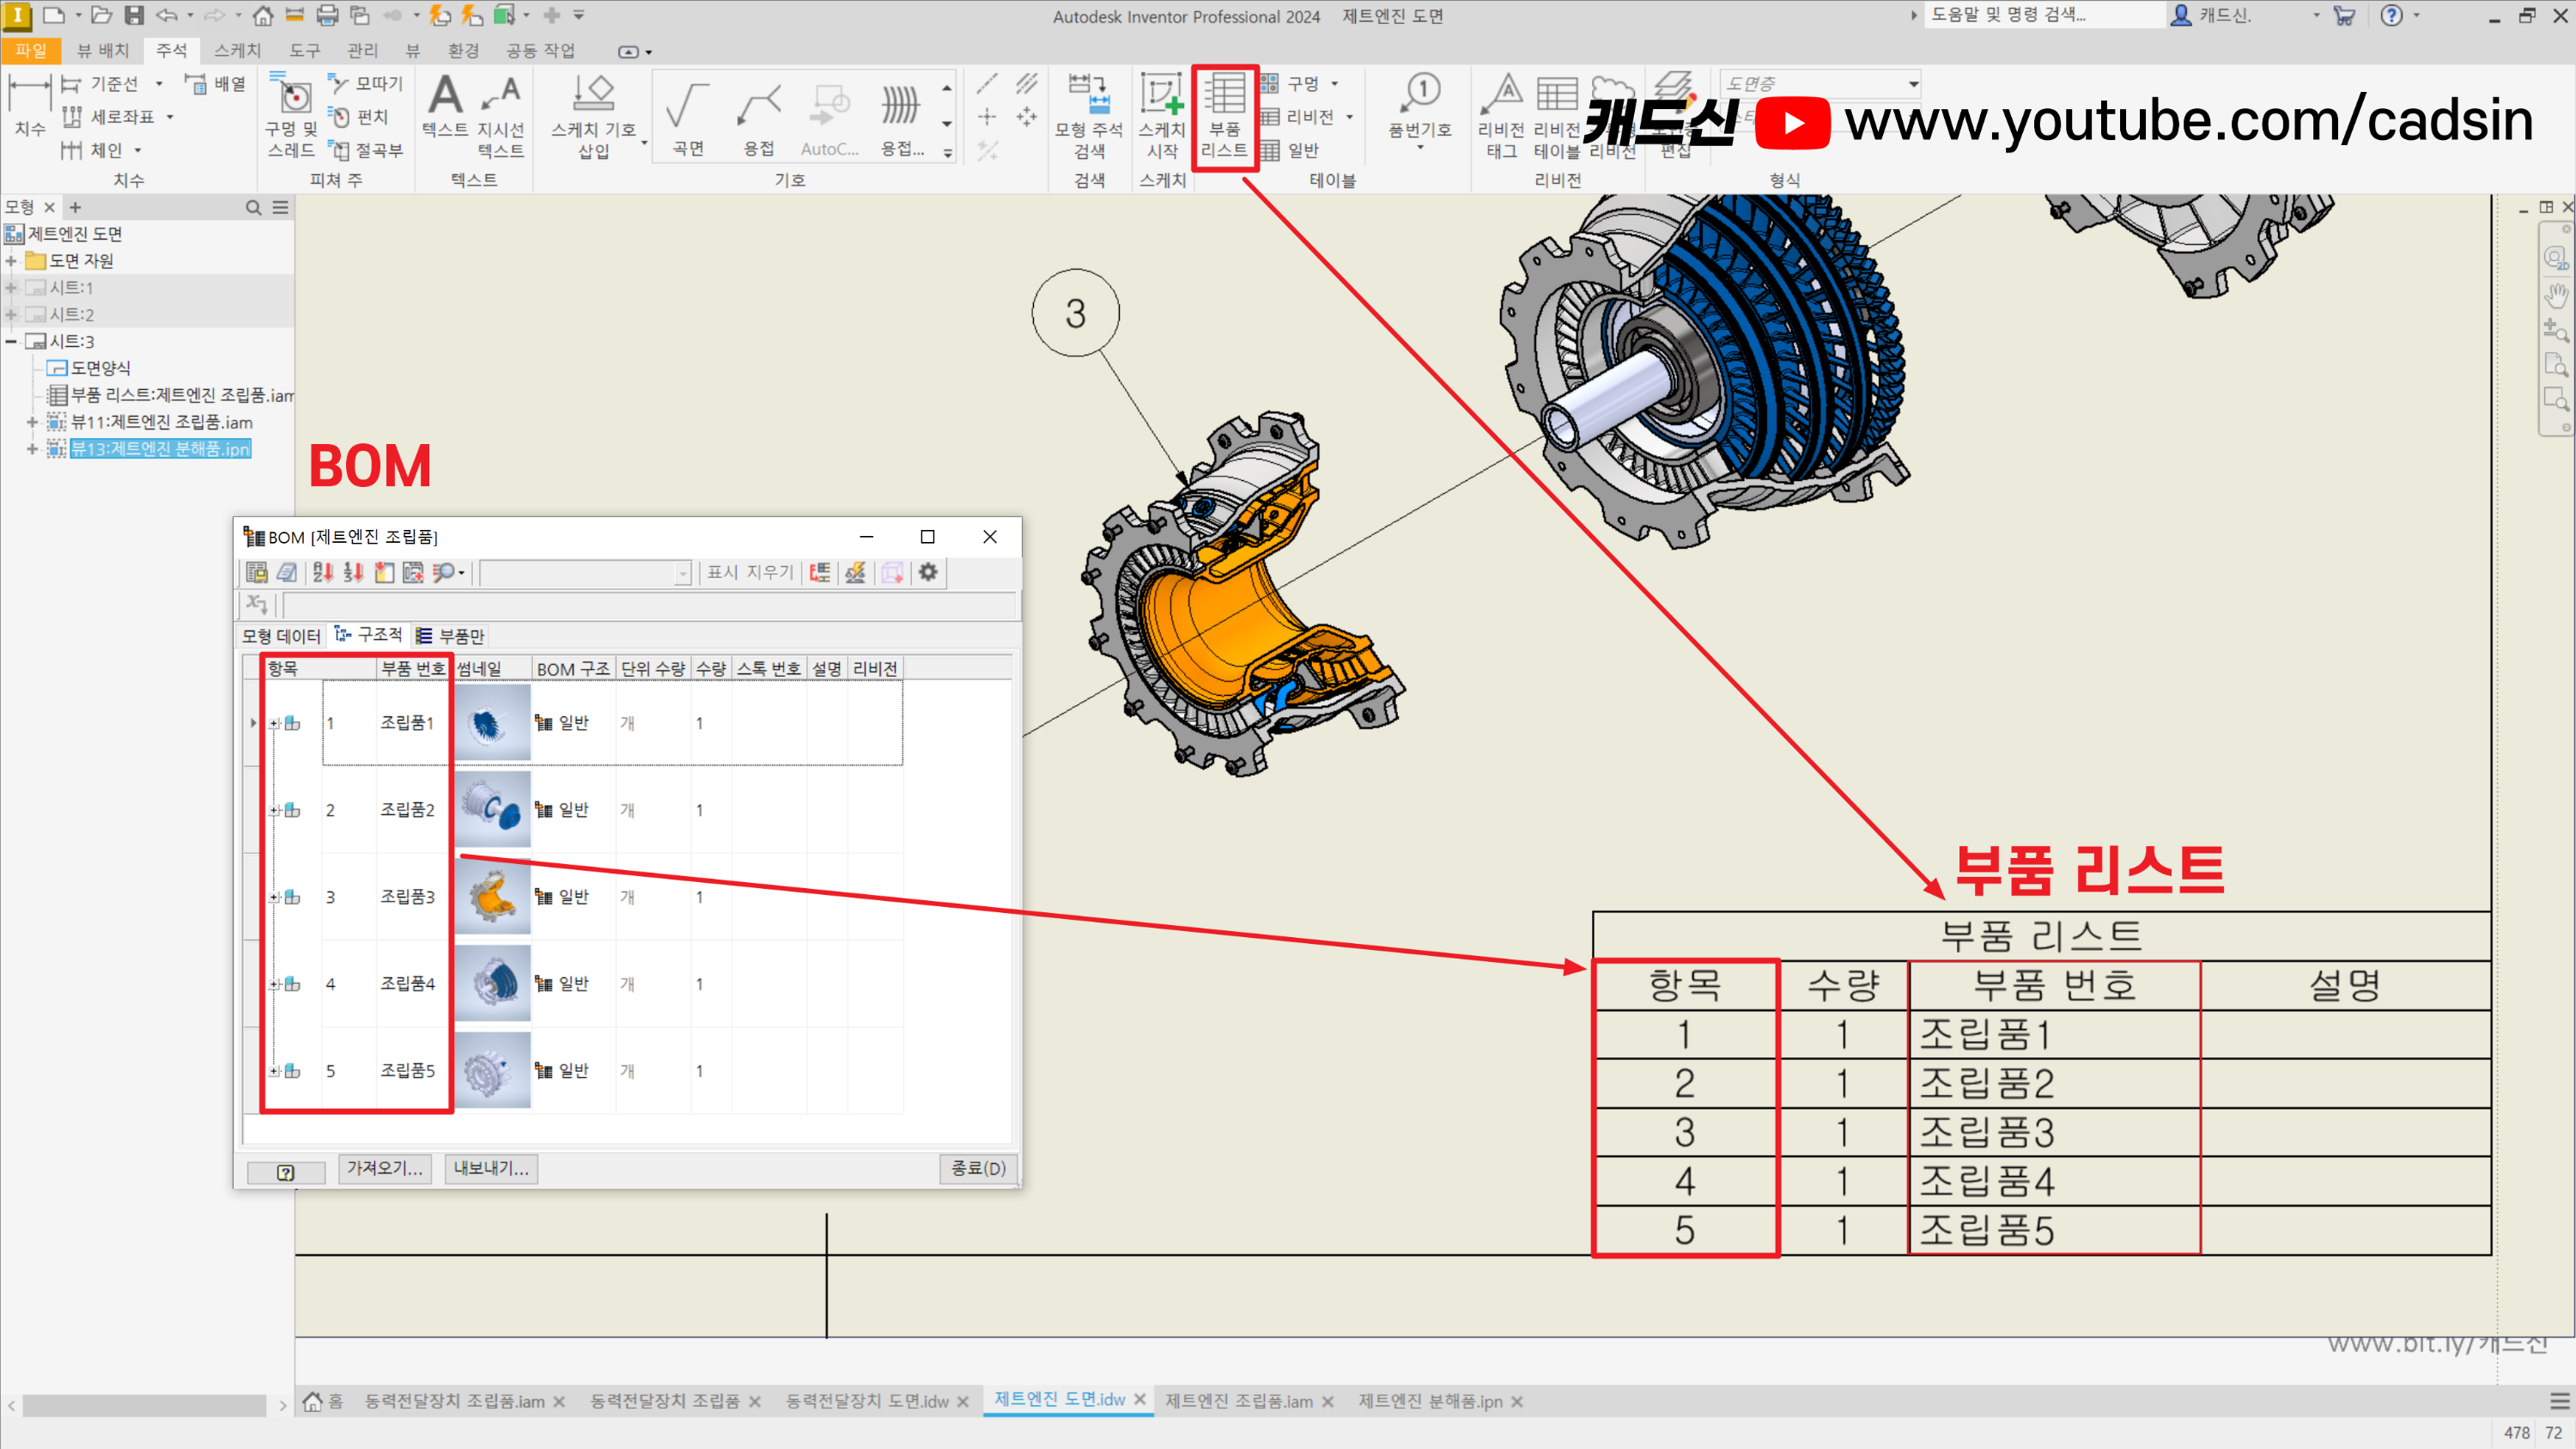Click the 종료(D) button
This screenshot has height=1449, width=2576.
(x=977, y=1168)
